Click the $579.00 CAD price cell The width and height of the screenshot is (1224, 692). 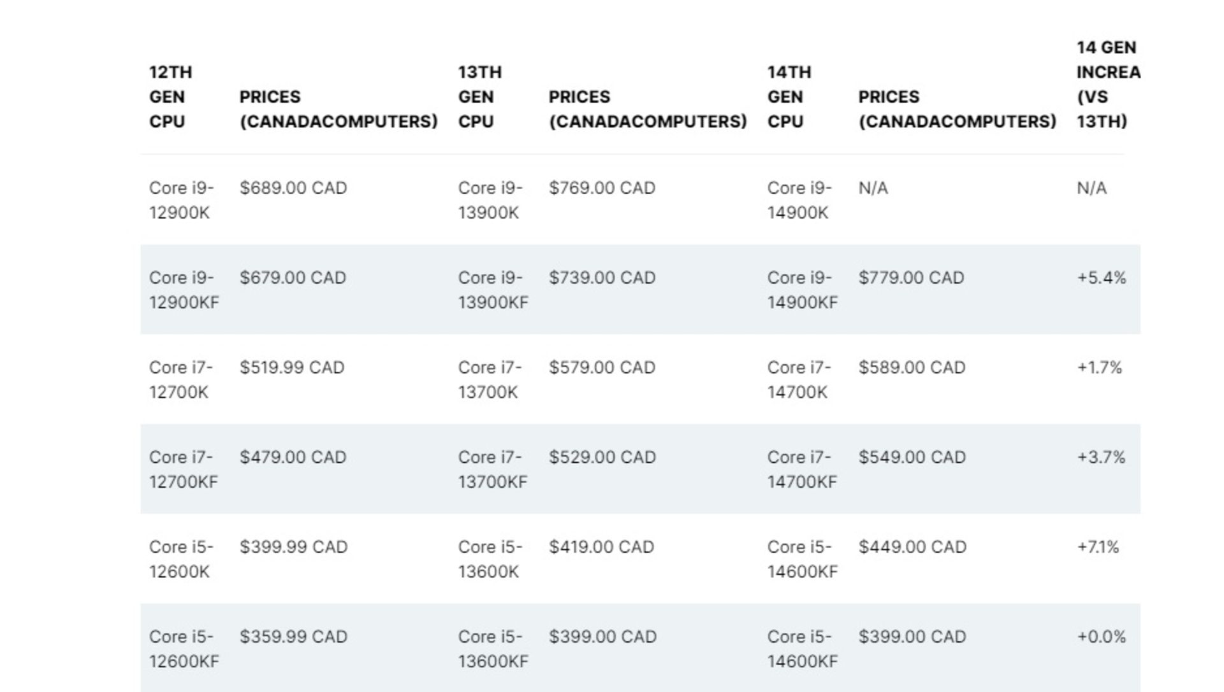tap(602, 368)
